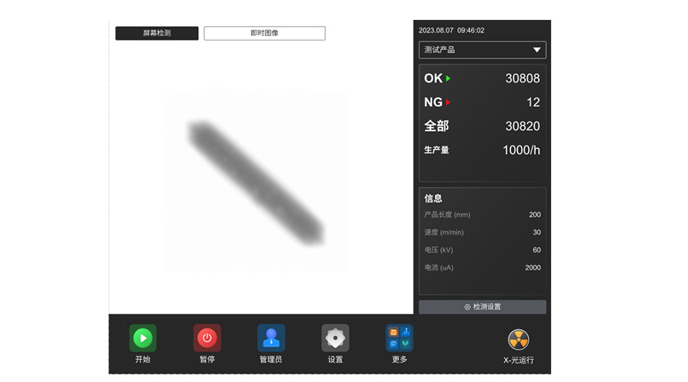Viewport: 688px width, 382px height.
Task: Click the 产品长度 (mm) label
Action: tap(447, 215)
